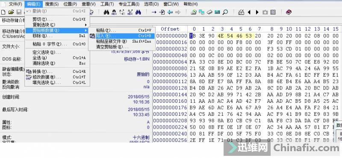
Task: Click the Open Disk toolbar icon
Action: coord(194,12)
